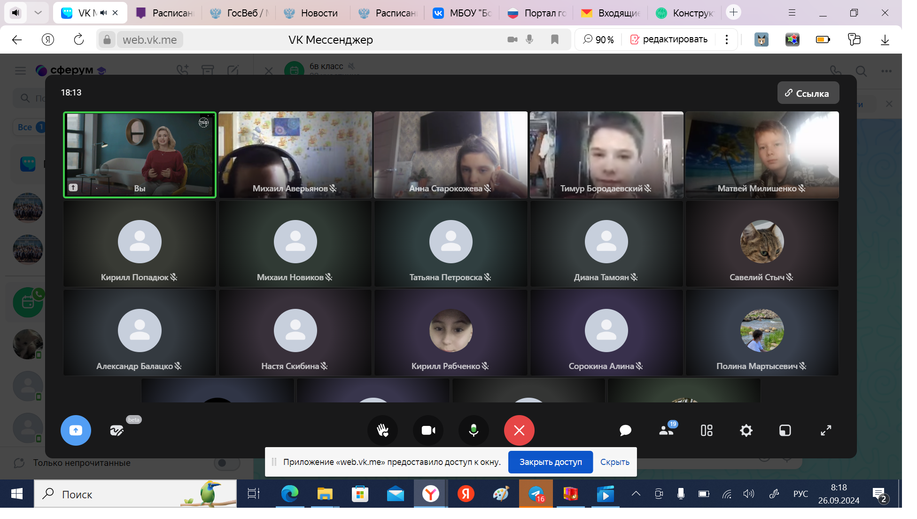Viewport: 917px width, 519px height.
Task: Copy the call link via Ссылка
Action: point(808,93)
